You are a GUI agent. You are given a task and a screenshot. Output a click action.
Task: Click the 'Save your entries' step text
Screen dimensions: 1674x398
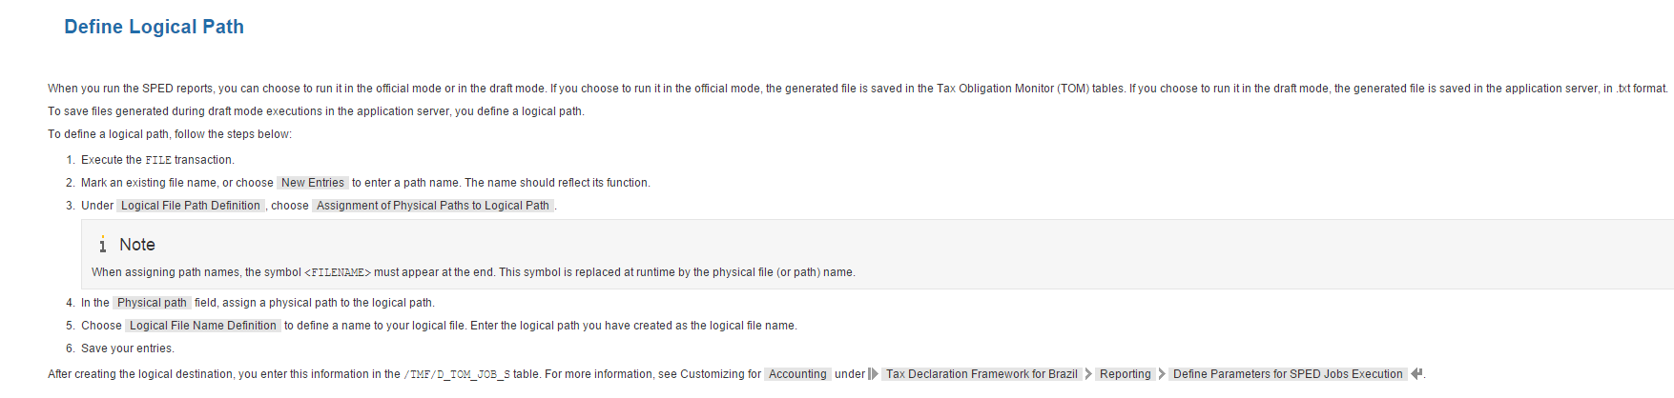128,348
